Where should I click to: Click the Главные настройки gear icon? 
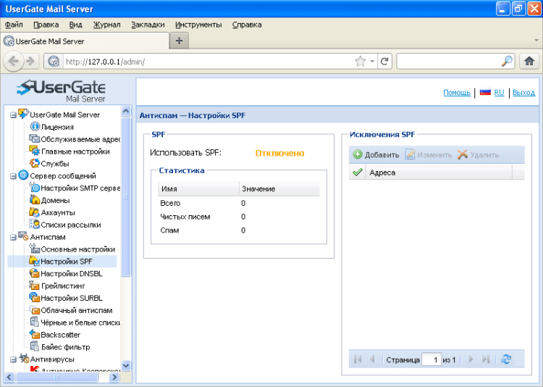[x=34, y=151]
